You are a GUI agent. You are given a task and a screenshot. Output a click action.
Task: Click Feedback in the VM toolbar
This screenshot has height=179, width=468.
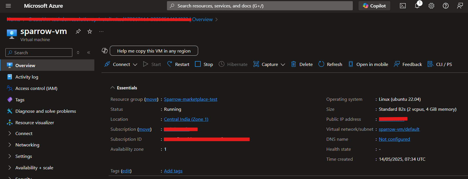pos(408,64)
